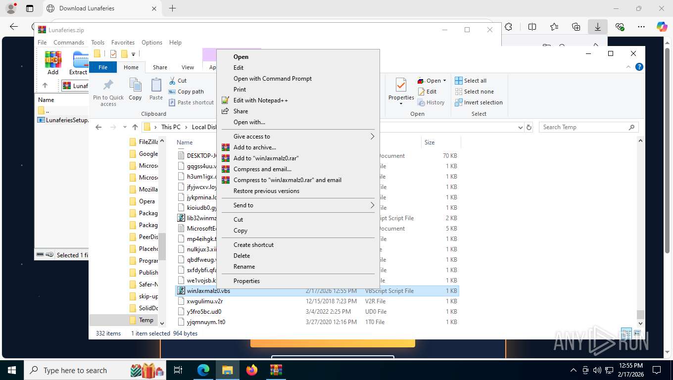Open the ribbon Open dropdown
The height and width of the screenshot is (380, 673).
(x=432, y=81)
